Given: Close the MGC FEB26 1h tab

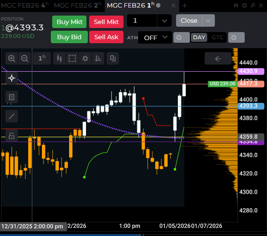Looking at the screenshot, I should (173, 6).
